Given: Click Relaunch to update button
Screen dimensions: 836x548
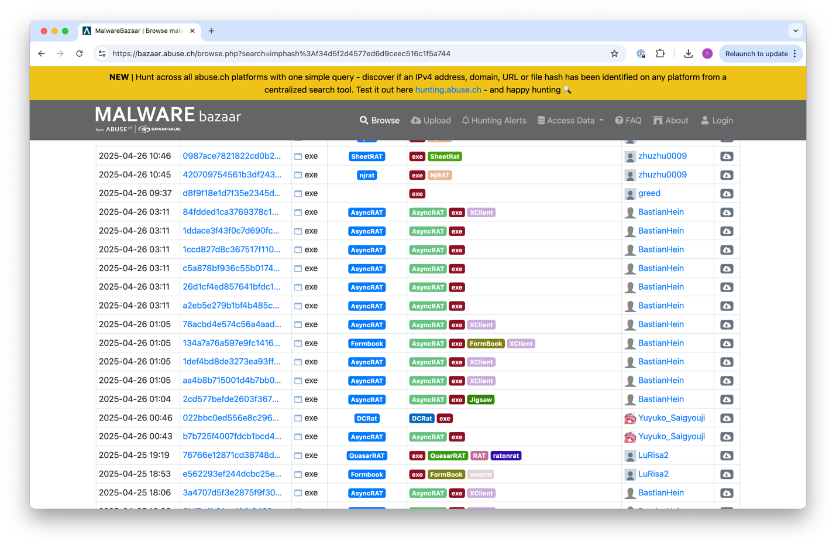Looking at the screenshot, I should click(x=756, y=54).
